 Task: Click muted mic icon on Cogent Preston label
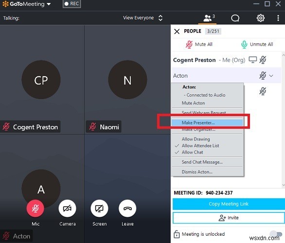[x=6, y=127]
